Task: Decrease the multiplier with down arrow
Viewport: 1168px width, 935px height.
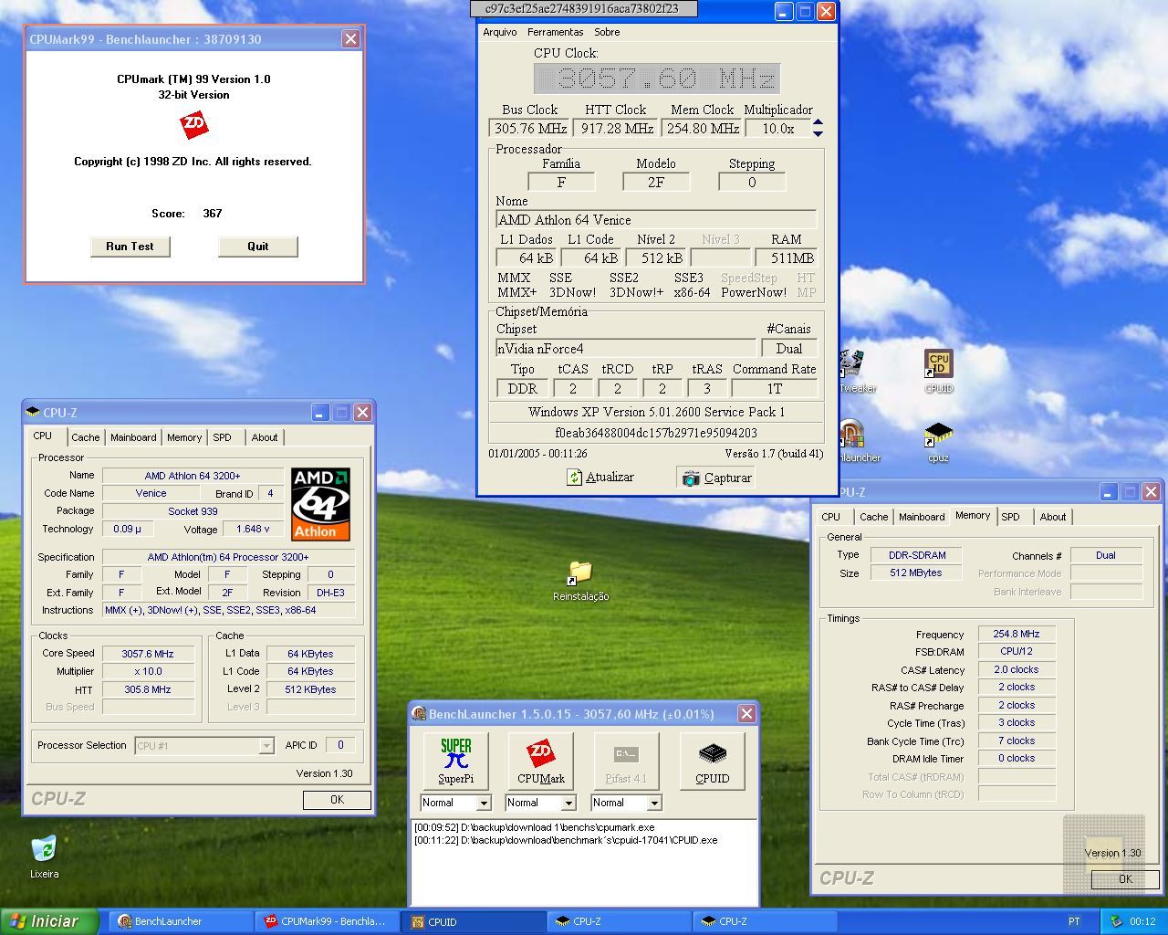Action: (x=818, y=133)
